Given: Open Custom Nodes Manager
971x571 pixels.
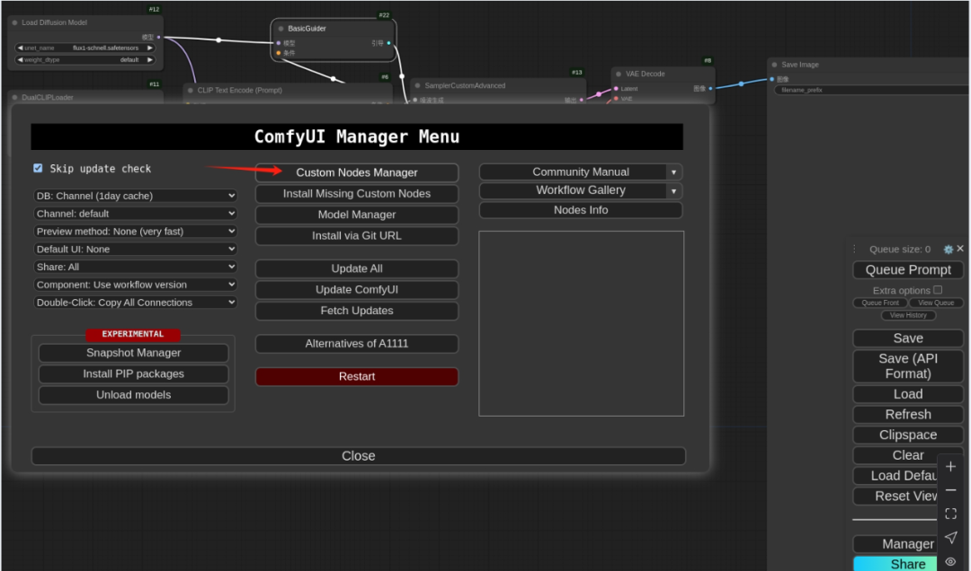Looking at the screenshot, I should click(x=357, y=172).
